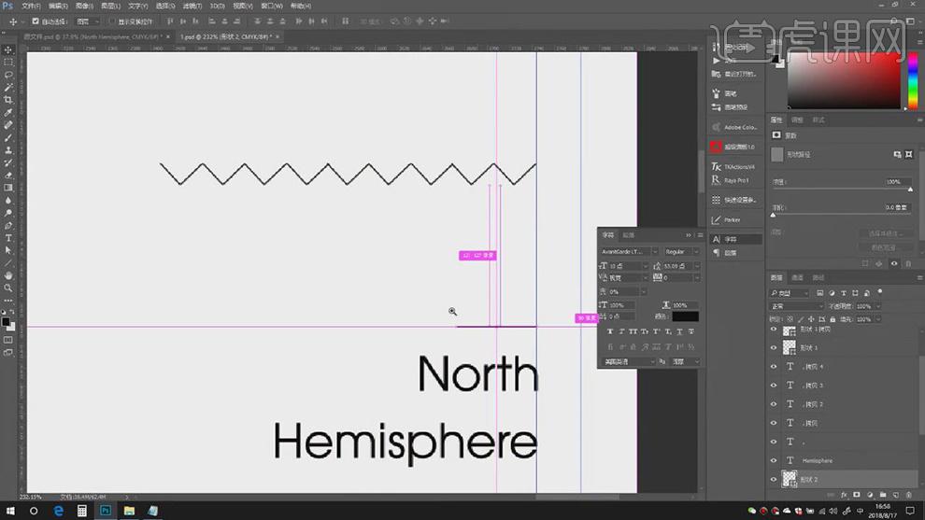Open the layer opacity dropdown
Image resolution: width=925 pixels, height=520 pixels.
tap(877, 306)
